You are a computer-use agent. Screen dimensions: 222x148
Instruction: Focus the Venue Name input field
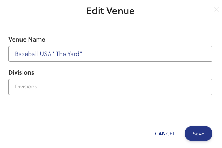tap(110, 54)
